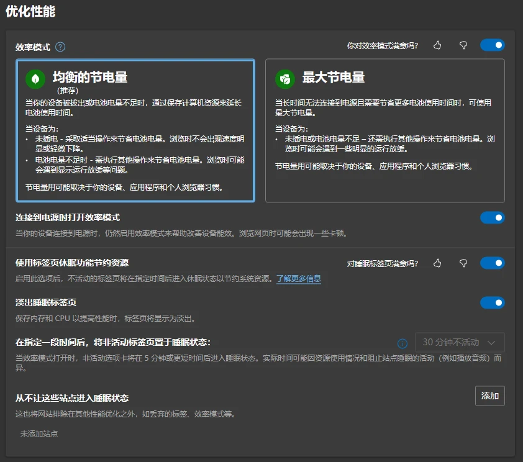Click the green leaves icon of 最大节电量
523x462 pixels.
coord(285,79)
